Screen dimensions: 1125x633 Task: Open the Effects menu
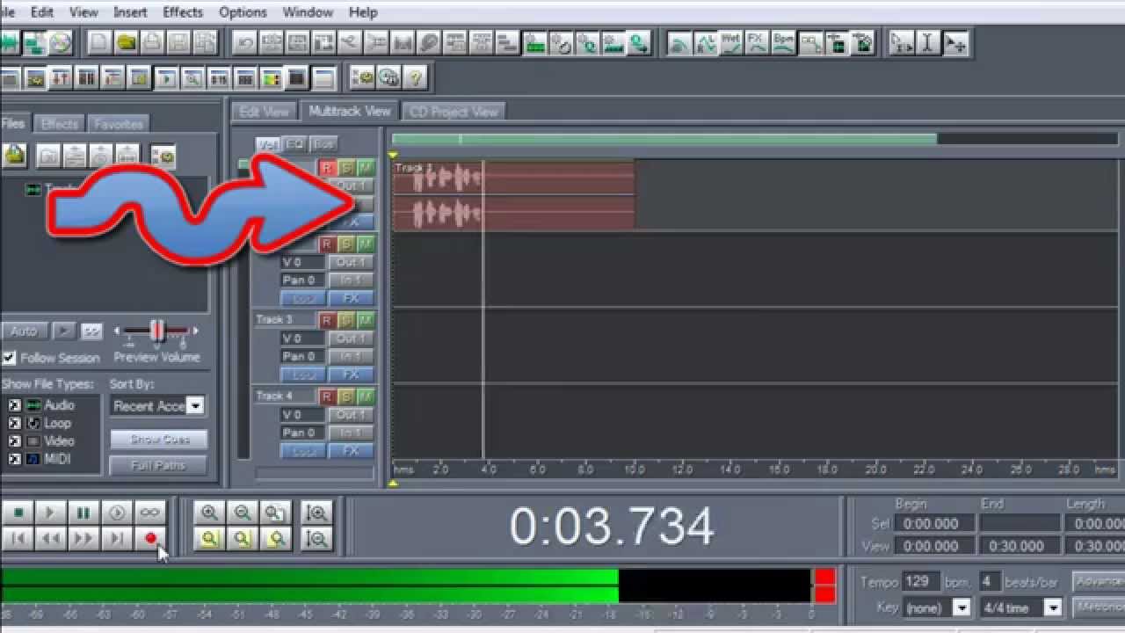tap(183, 12)
